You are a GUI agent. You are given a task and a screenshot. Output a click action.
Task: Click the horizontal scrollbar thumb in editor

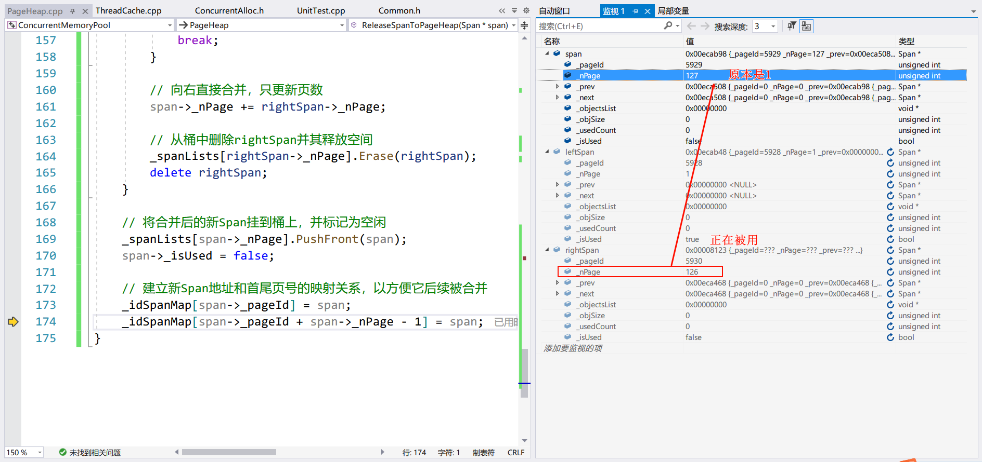point(229,452)
